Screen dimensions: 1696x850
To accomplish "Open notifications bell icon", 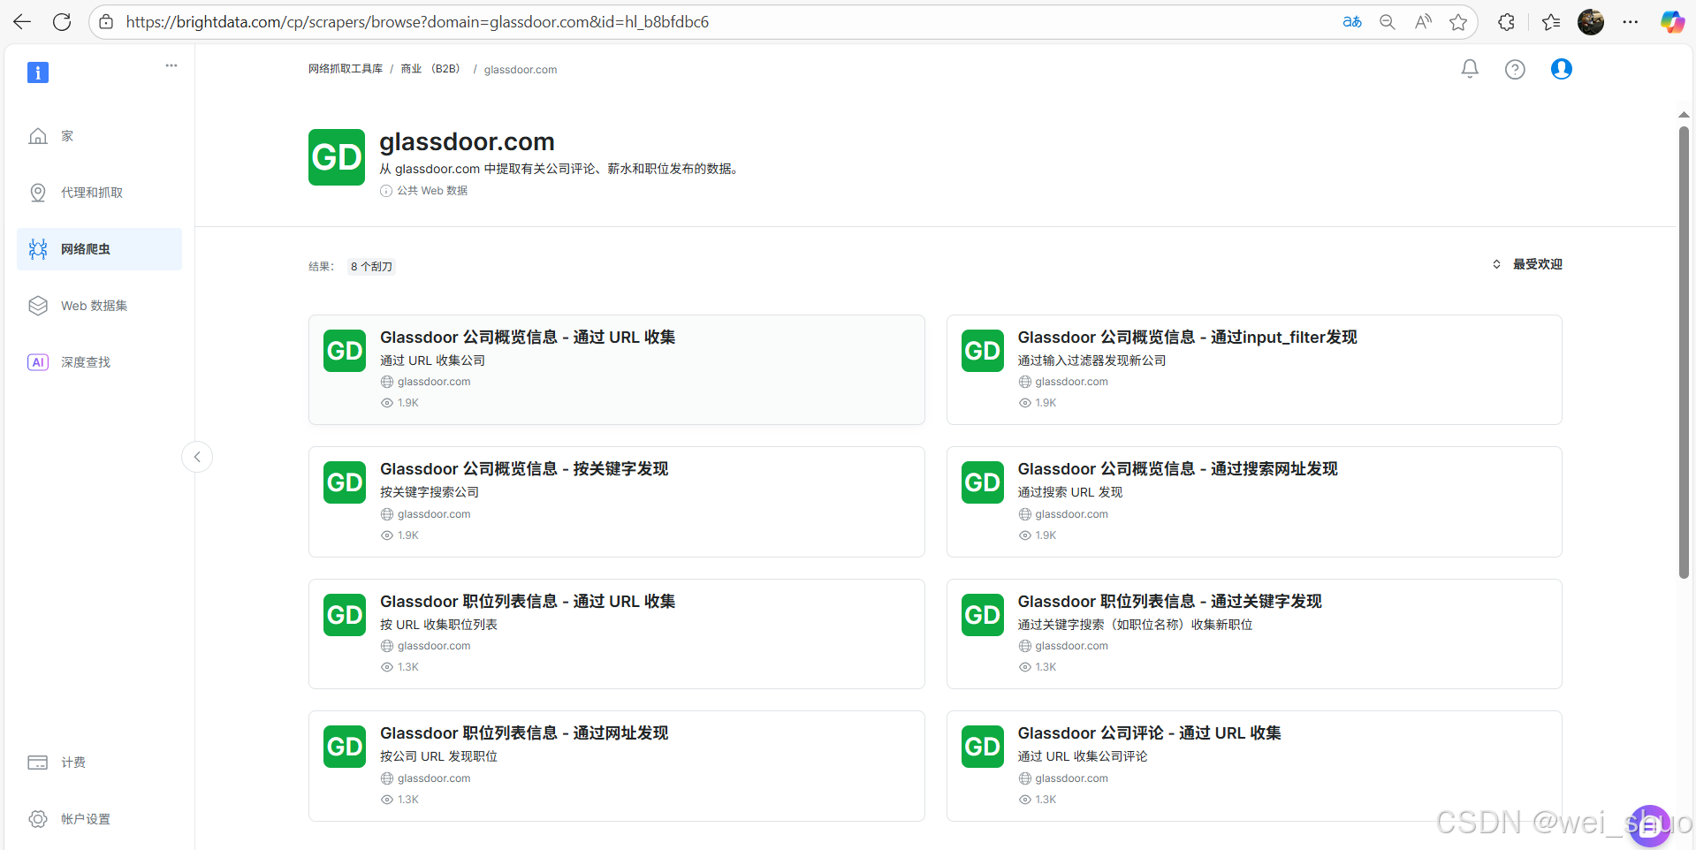I will click(x=1470, y=69).
